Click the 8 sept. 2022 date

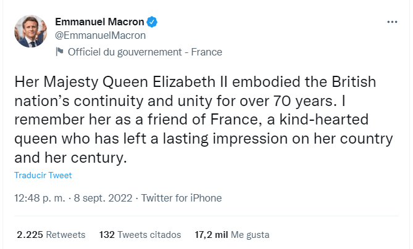[x=103, y=198]
